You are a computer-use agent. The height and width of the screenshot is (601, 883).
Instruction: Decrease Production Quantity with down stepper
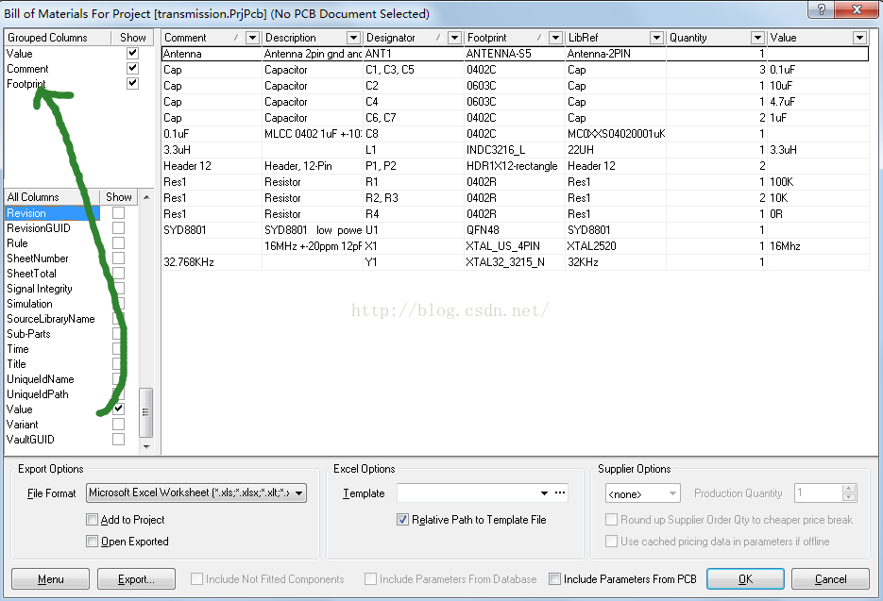tap(849, 497)
